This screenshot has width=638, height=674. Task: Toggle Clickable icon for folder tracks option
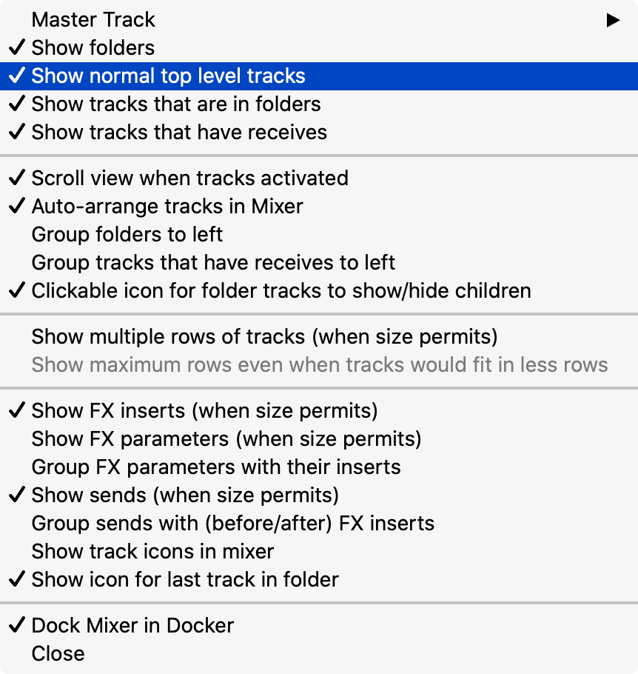point(281,291)
